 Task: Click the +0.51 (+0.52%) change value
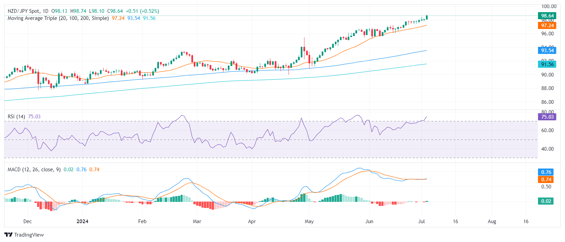[142, 11]
